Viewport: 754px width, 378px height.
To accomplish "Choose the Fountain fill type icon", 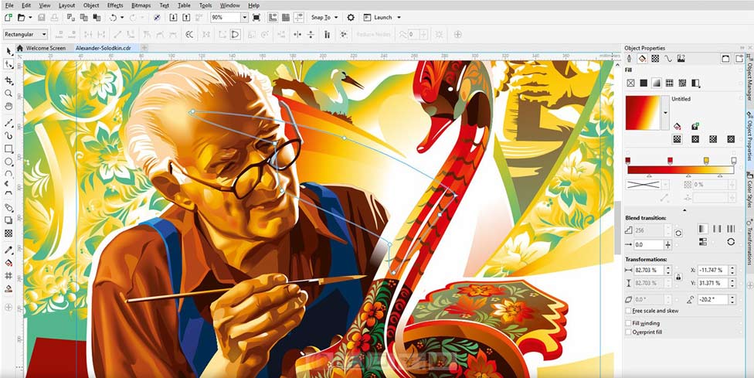I will point(656,83).
